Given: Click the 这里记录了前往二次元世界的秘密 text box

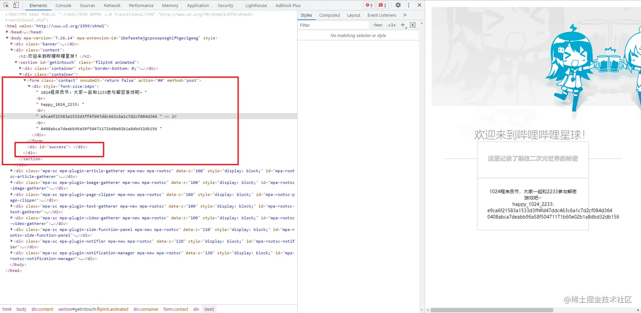Looking at the screenshot, I should coord(533,158).
